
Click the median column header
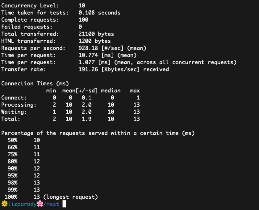(x=111, y=91)
